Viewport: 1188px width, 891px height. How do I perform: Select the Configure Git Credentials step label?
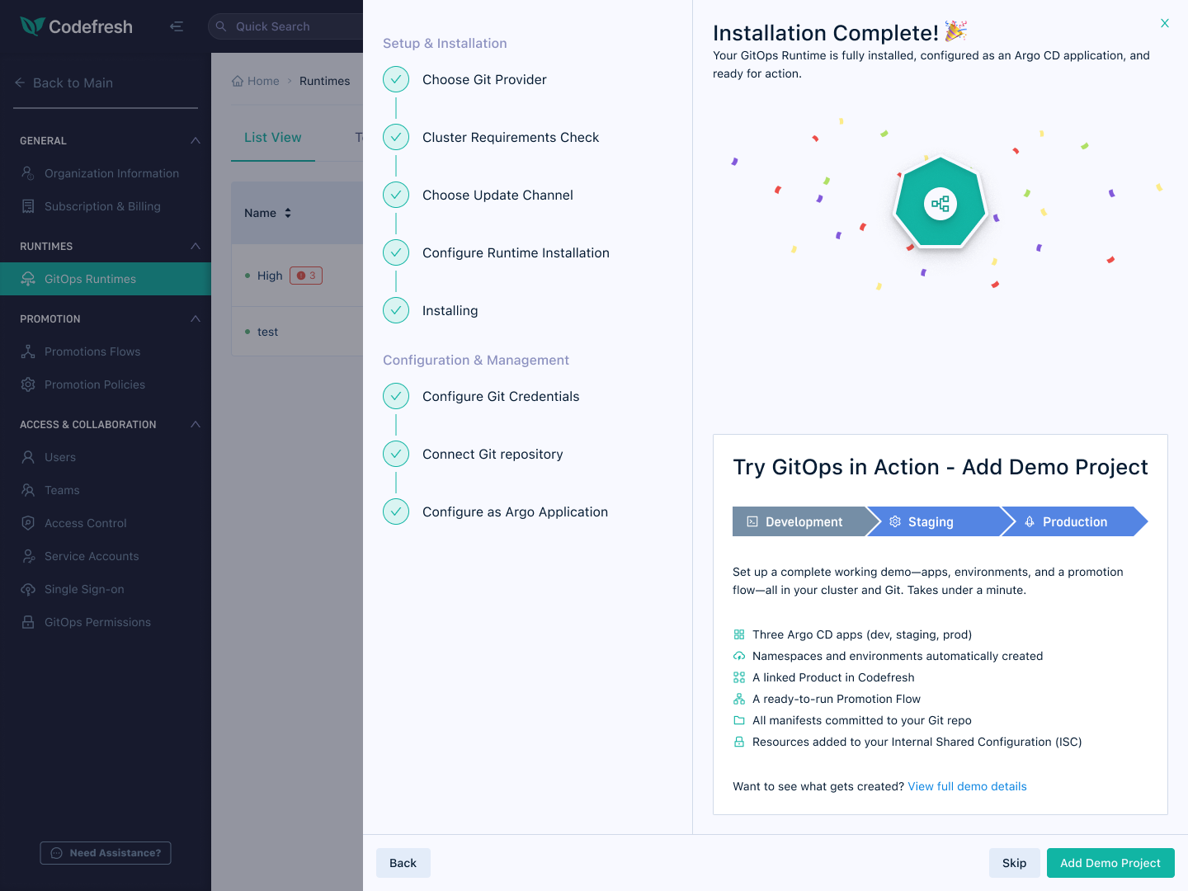tap(501, 396)
